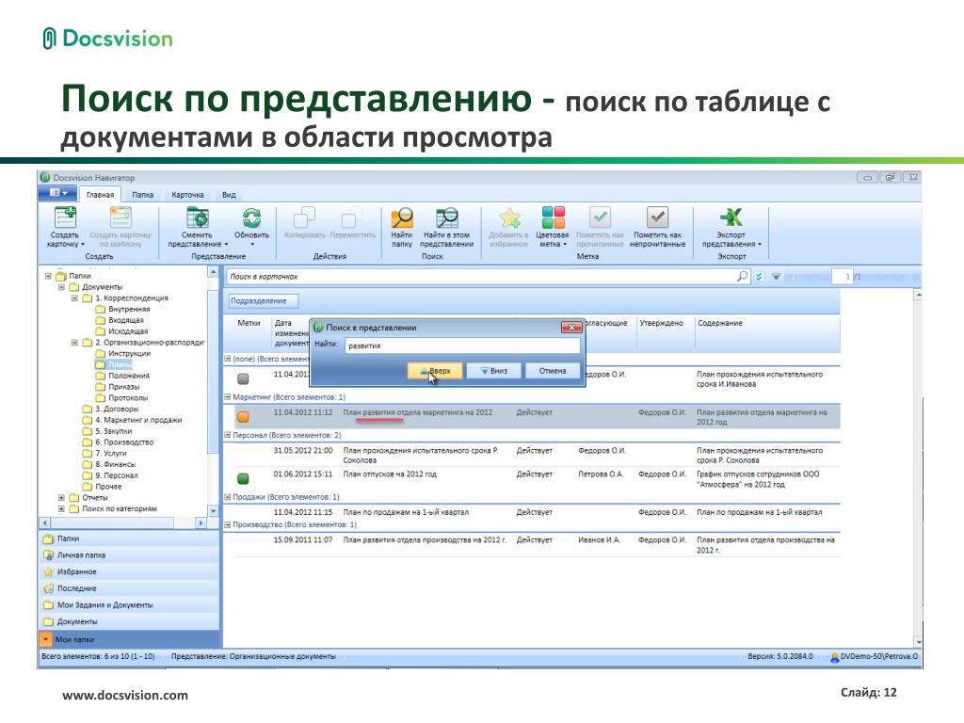Select Инструкции folder in tree
964x723 pixels.
tap(129, 354)
